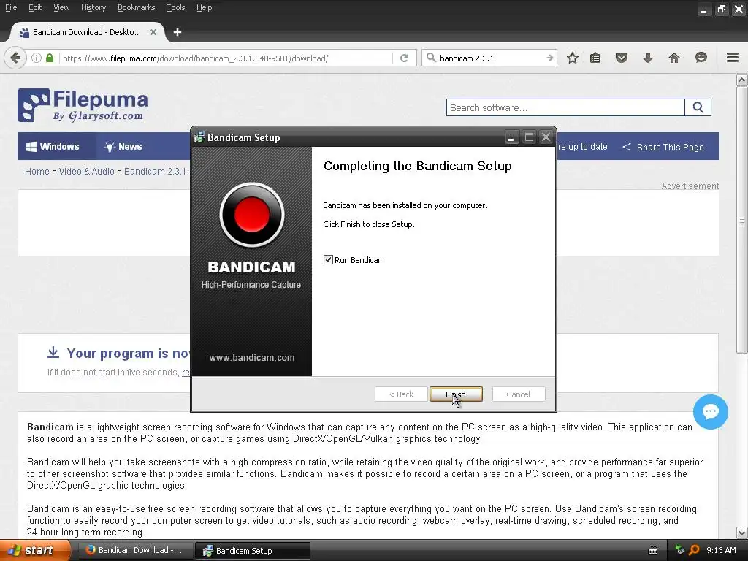Go to the Home page icon
This screenshot has width=748, height=561.
674,58
